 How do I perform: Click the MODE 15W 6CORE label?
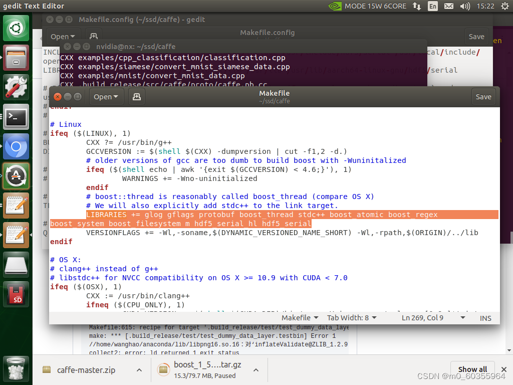(x=375, y=6)
